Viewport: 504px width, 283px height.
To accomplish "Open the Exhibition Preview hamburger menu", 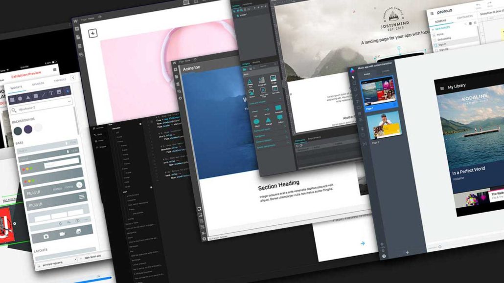I will (x=55, y=69).
